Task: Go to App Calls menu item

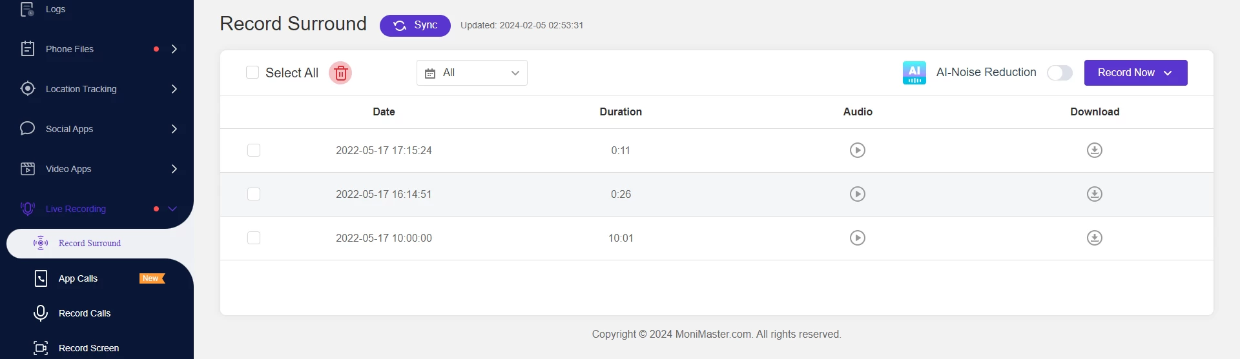Action: click(78, 278)
